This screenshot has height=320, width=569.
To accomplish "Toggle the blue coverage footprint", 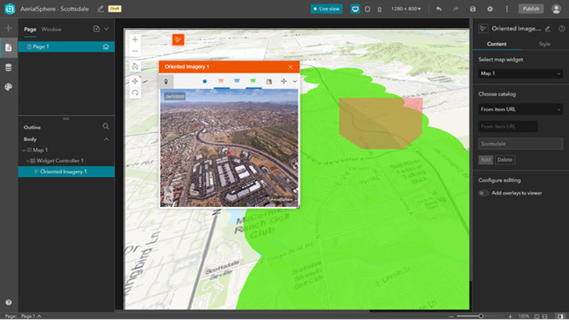I will tap(236, 81).
